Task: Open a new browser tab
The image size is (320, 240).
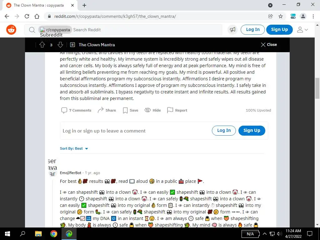Action: (x=84, y=5)
